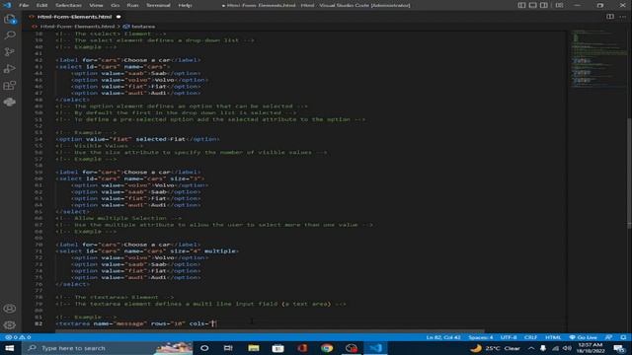Change end of line sequence CRLF
Screen dimensions: 632x355
click(530, 337)
